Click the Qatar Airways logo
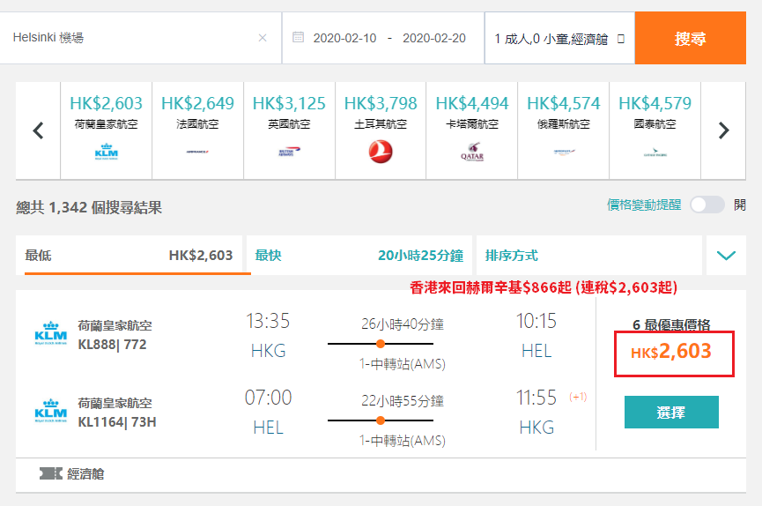Image resolution: width=762 pixels, height=506 pixels. [472, 152]
